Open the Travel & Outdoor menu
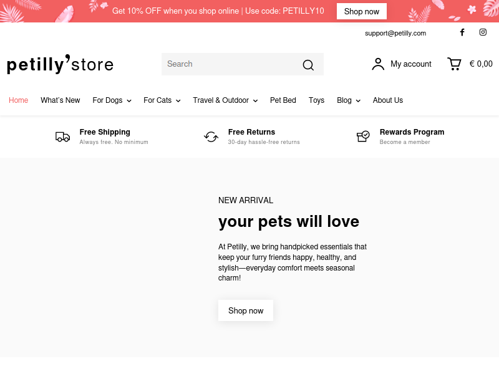 (221, 100)
